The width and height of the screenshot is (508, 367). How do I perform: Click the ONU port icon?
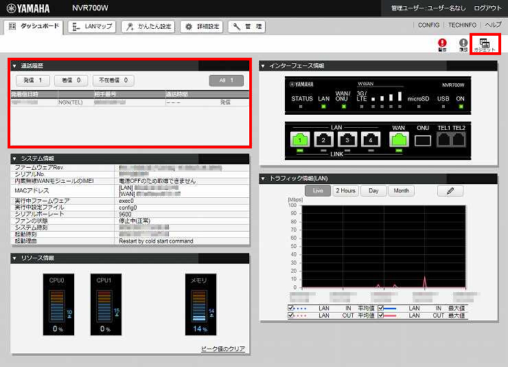click(x=423, y=140)
